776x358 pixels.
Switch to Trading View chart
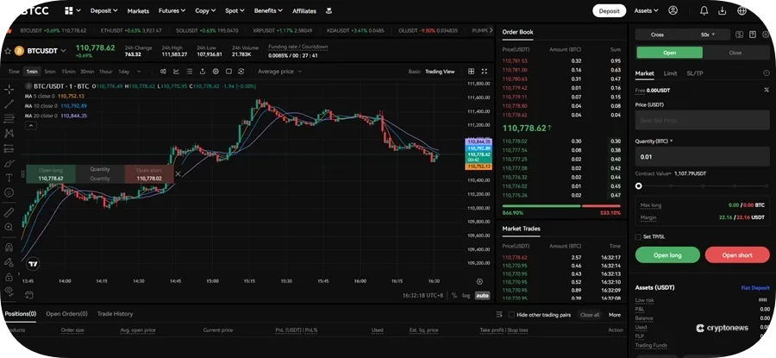[x=440, y=72]
